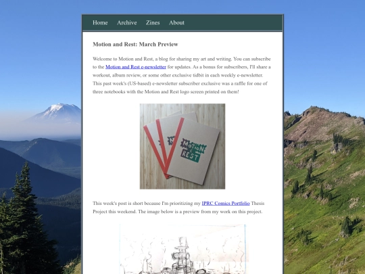Image resolution: width=365 pixels, height=274 pixels.
Task: Click the paragraph starting This week's post
Action: click(178, 208)
